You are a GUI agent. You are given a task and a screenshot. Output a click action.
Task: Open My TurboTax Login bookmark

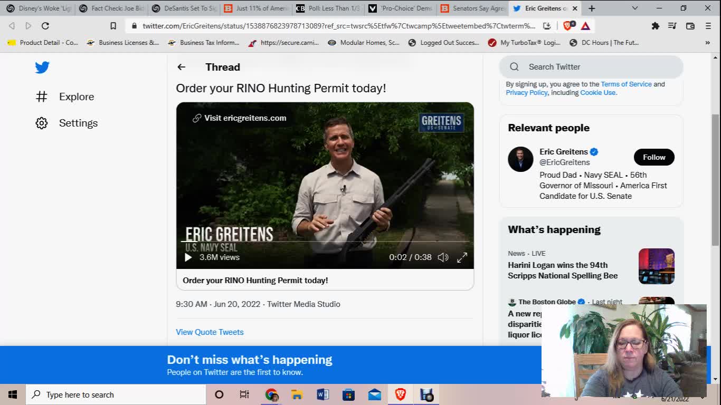[x=524, y=43]
